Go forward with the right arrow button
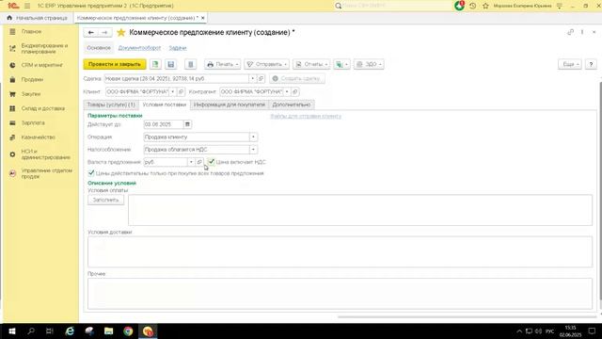The image size is (602, 339). tap(104, 33)
